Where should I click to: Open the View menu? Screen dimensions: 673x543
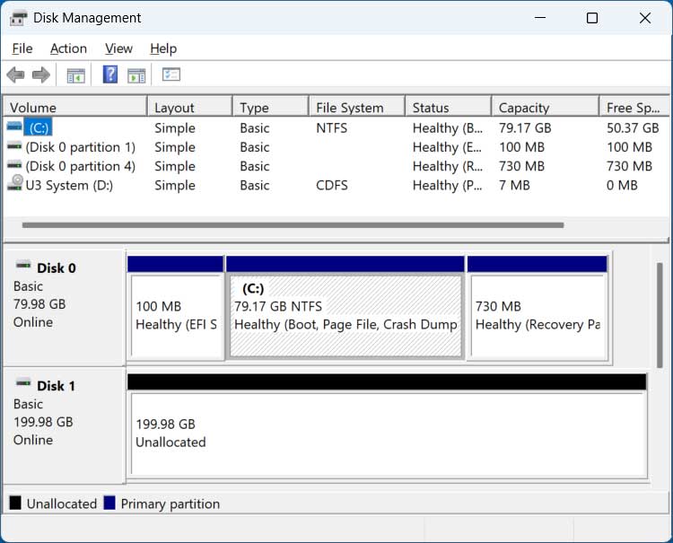click(x=118, y=48)
